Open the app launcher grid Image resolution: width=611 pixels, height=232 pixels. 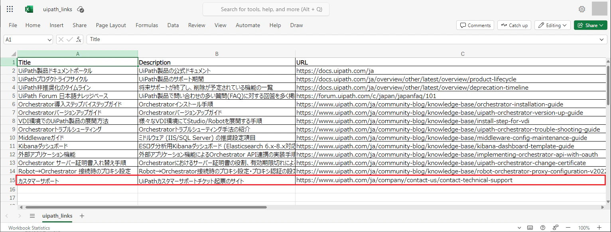(10, 9)
